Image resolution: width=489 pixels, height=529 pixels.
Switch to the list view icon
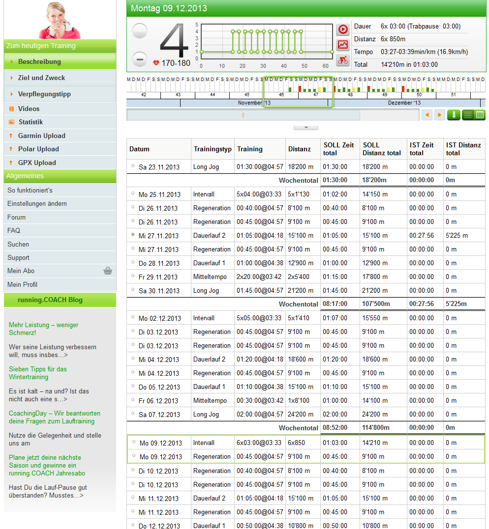[x=468, y=115]
